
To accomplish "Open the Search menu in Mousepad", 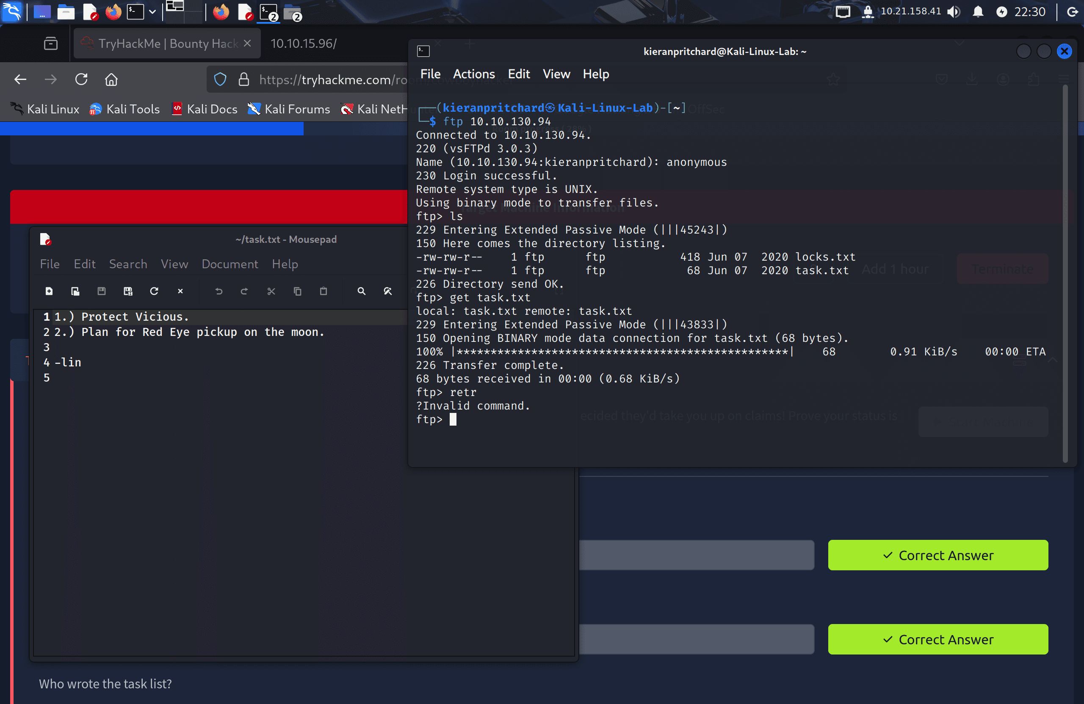I will (128, 264).
